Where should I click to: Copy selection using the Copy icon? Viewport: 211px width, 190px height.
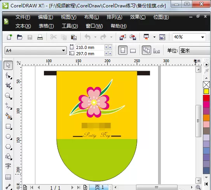point(64,37)
